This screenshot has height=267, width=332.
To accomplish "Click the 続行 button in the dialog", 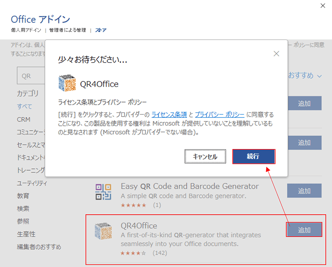I will click(254, 157).
